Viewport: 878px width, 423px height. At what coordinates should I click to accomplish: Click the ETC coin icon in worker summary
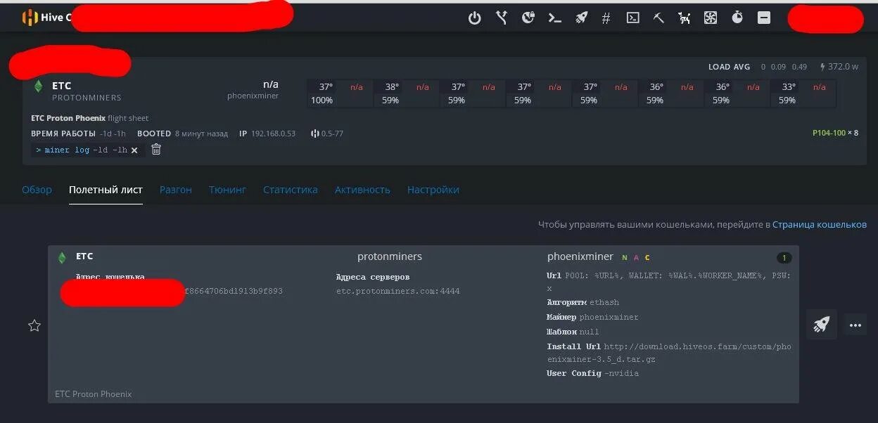click(38, 86)
